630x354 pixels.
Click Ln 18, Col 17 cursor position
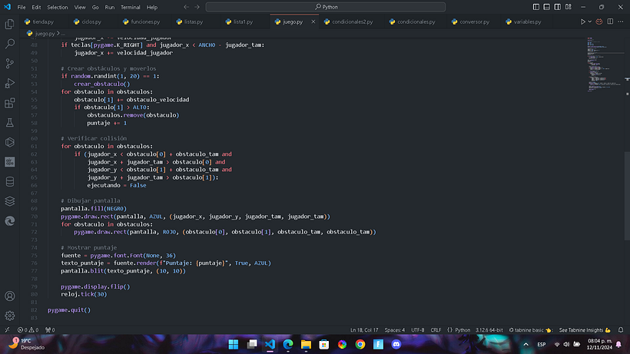point(364,330)
